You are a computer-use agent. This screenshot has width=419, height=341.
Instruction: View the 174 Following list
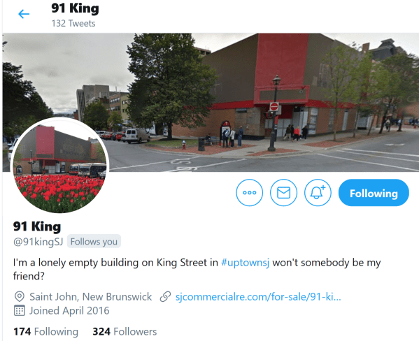[45, 331]
